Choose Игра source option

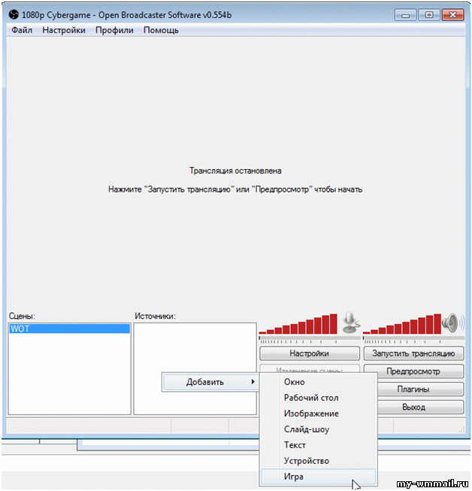(x=319, y=477)
